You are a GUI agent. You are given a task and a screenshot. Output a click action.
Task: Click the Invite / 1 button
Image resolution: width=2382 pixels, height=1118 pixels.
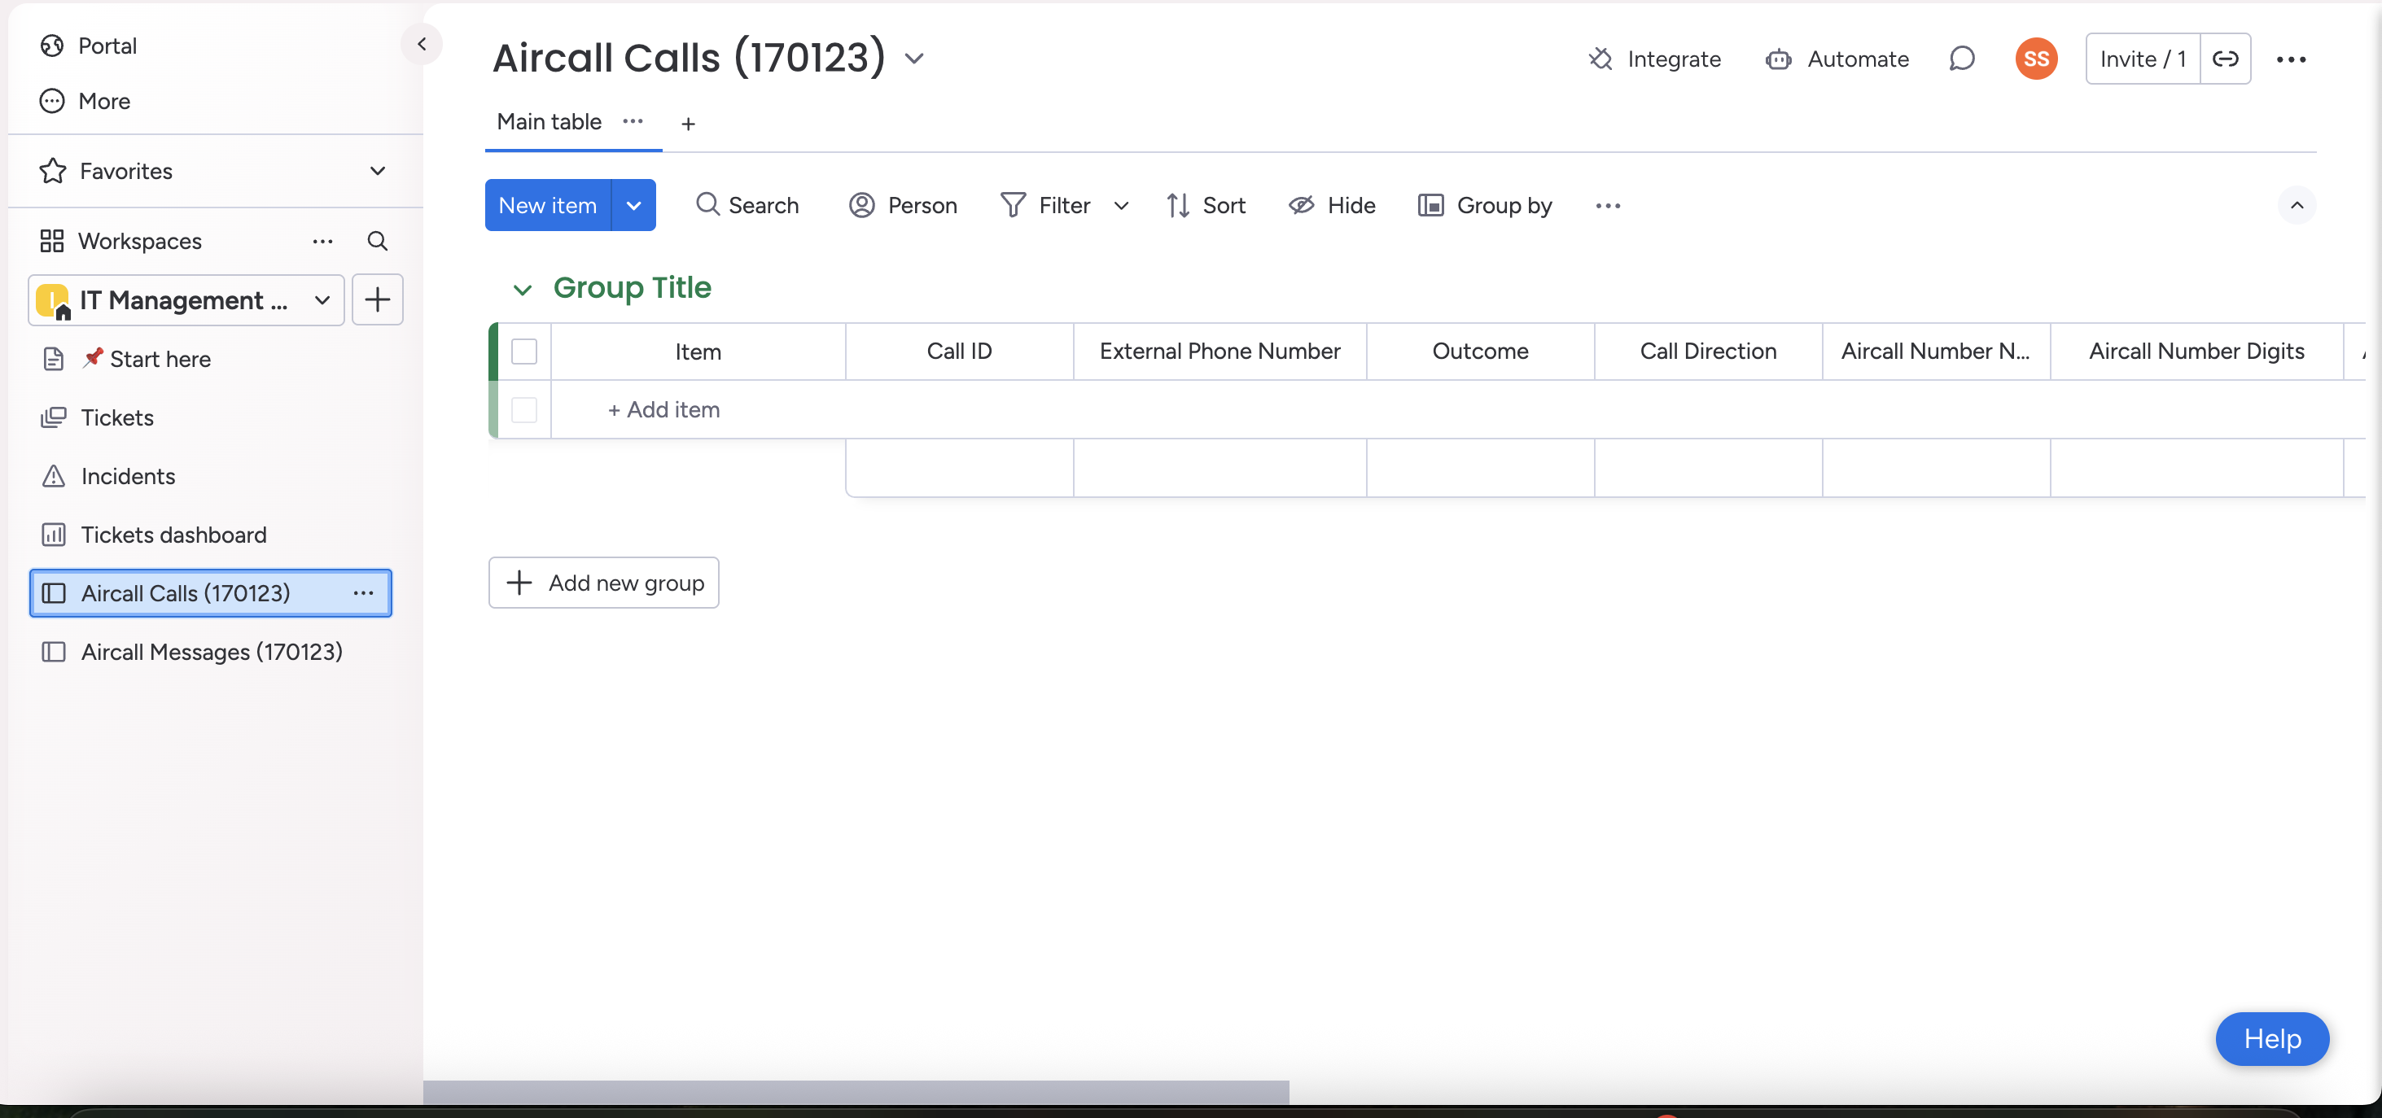2143,59
